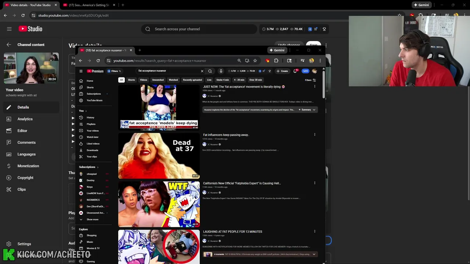Click the Create button on YouTube
Screen dimensions: 470x264
click(282, 71)
